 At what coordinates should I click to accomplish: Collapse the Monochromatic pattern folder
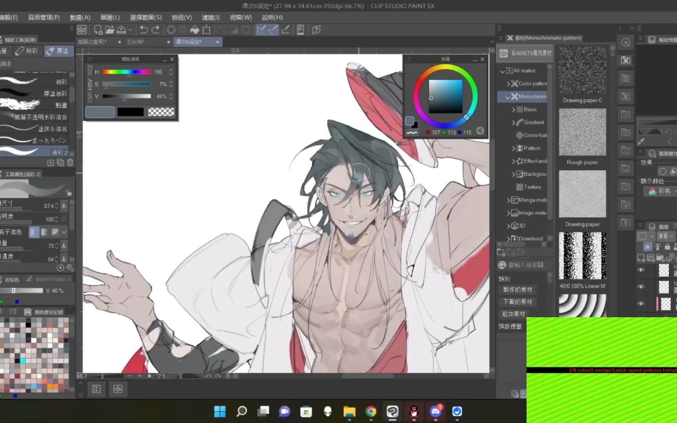click(x=508, y=97)
